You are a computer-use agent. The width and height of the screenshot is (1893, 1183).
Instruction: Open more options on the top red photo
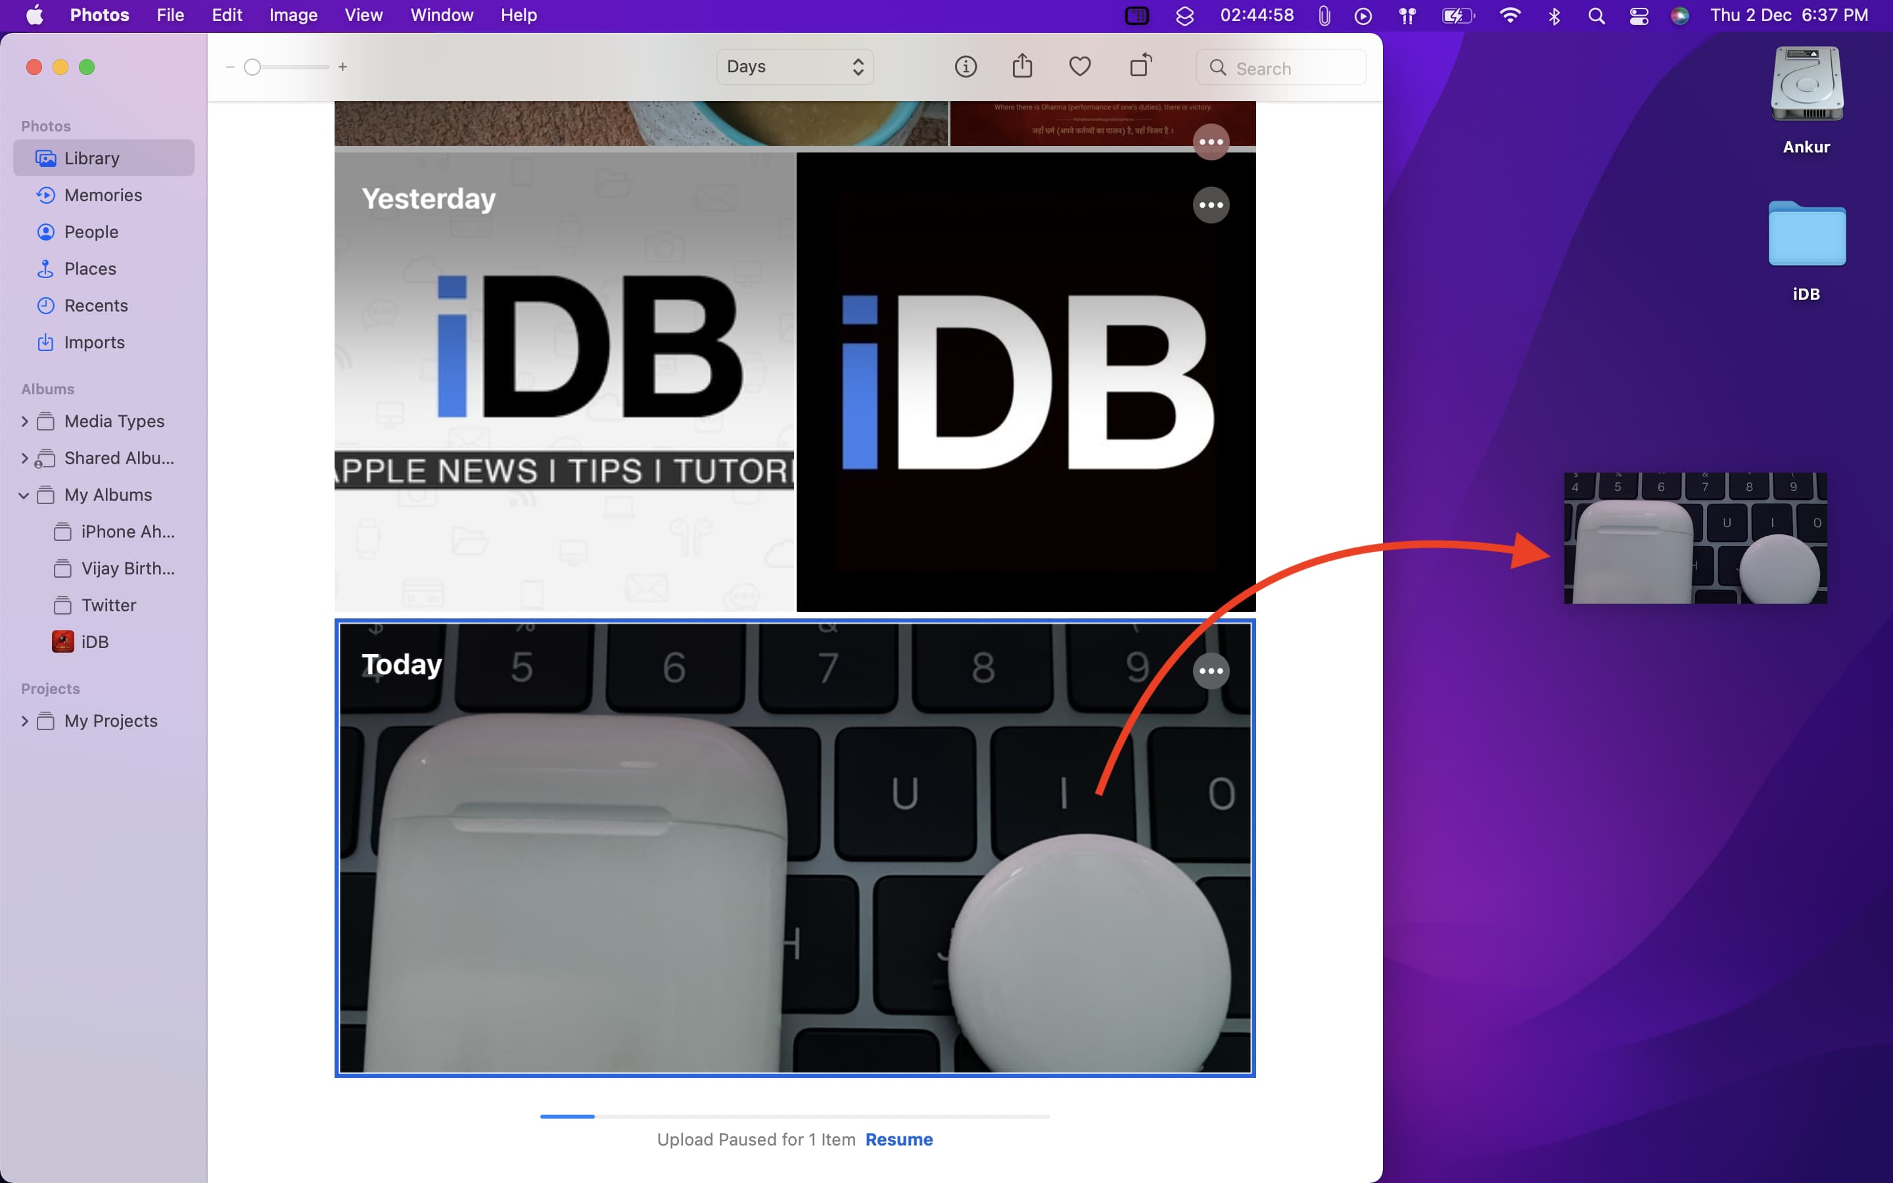coord(1211,141)
